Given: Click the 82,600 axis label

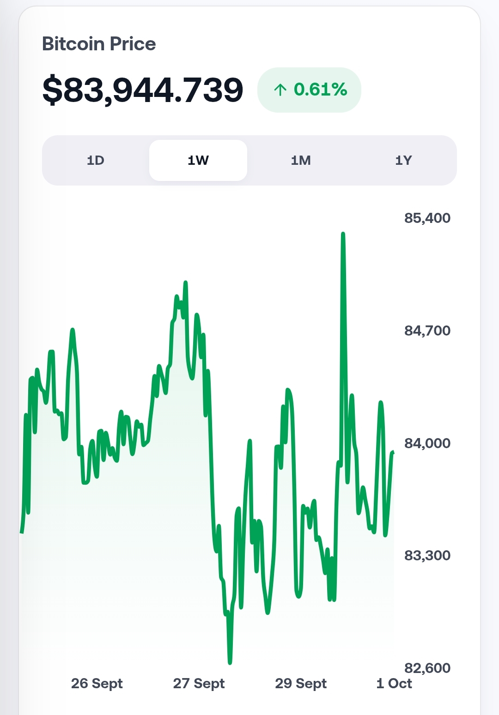Looking at the screenshot, I should [x=427, y=668].
